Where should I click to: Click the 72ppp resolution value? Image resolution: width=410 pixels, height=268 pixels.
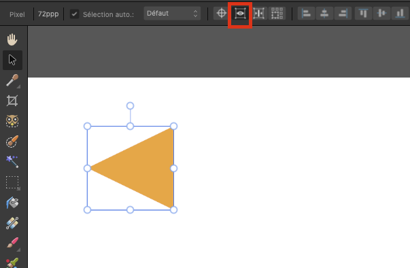pyautogui.click(x=48, y=14)
